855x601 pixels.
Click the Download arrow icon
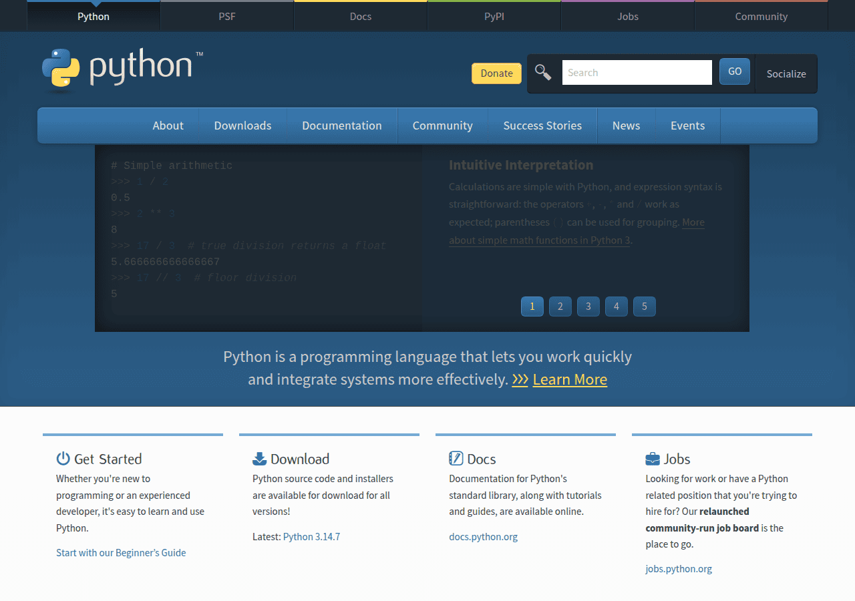click(x=259, y=458)
